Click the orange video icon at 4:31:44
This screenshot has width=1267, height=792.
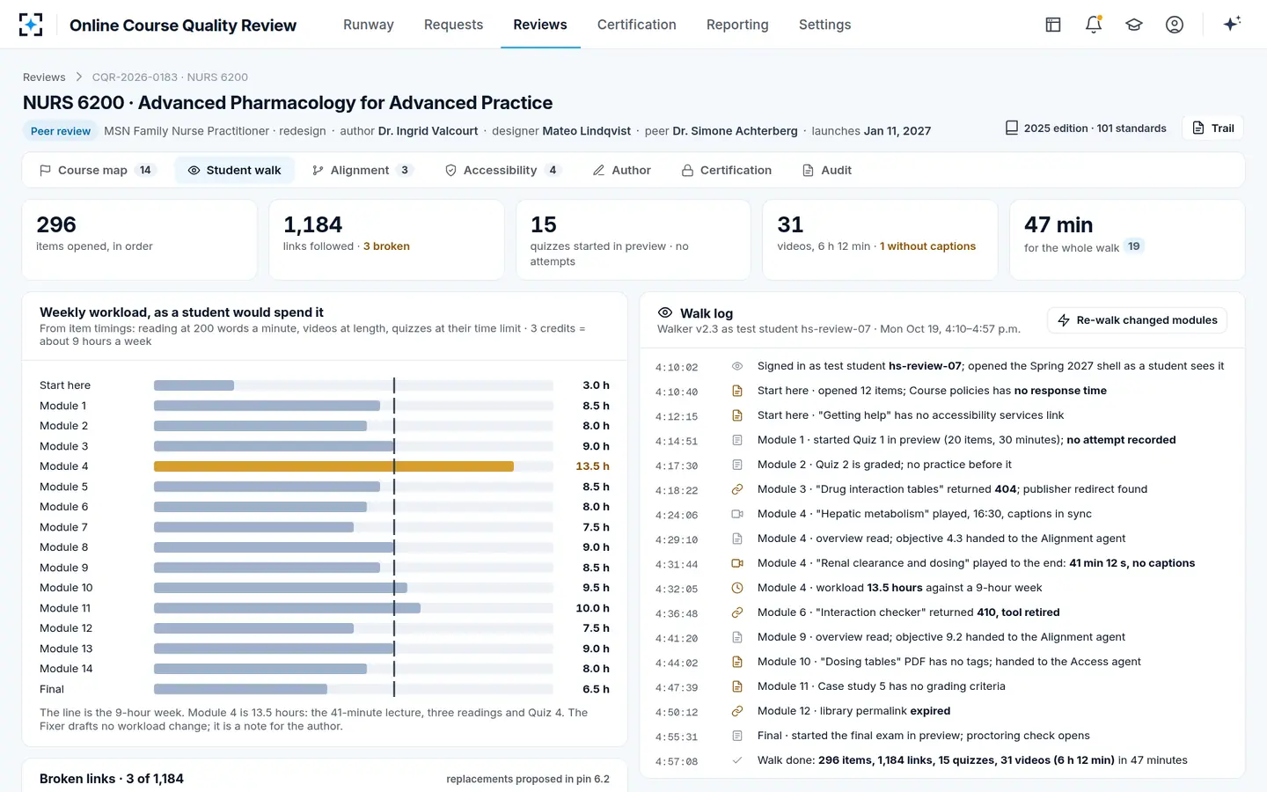(x=737, y=563)
